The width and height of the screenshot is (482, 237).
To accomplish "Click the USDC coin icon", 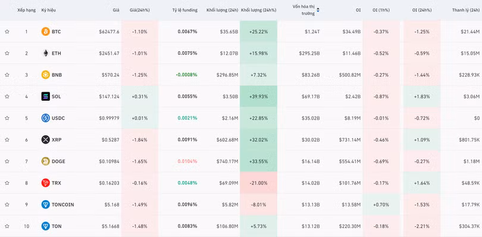I will pyautogui.click(x=45, y=118).
